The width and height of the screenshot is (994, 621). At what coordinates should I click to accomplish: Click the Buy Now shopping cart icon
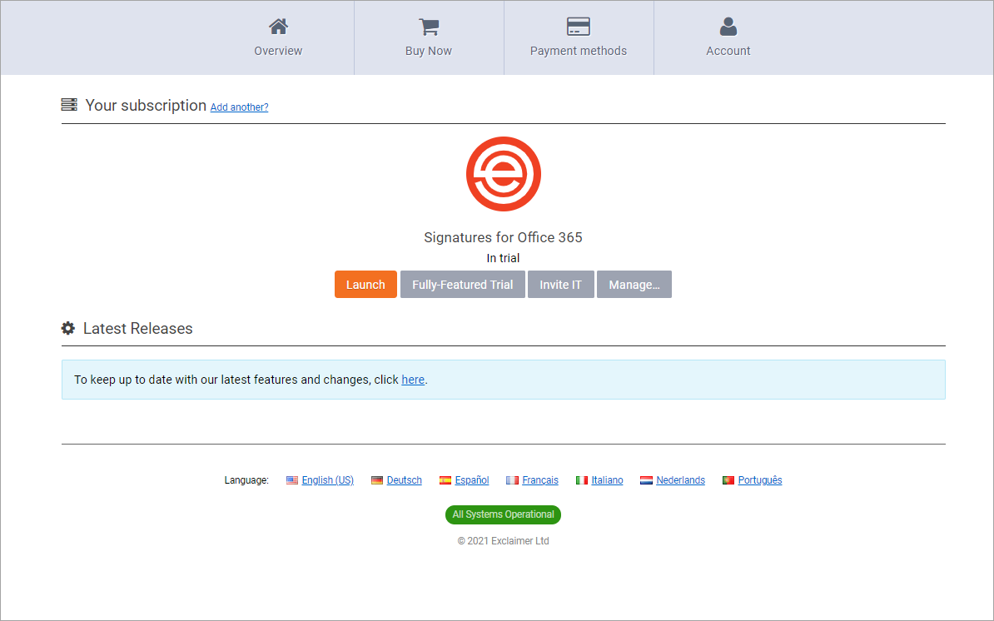tap(429, 27)
